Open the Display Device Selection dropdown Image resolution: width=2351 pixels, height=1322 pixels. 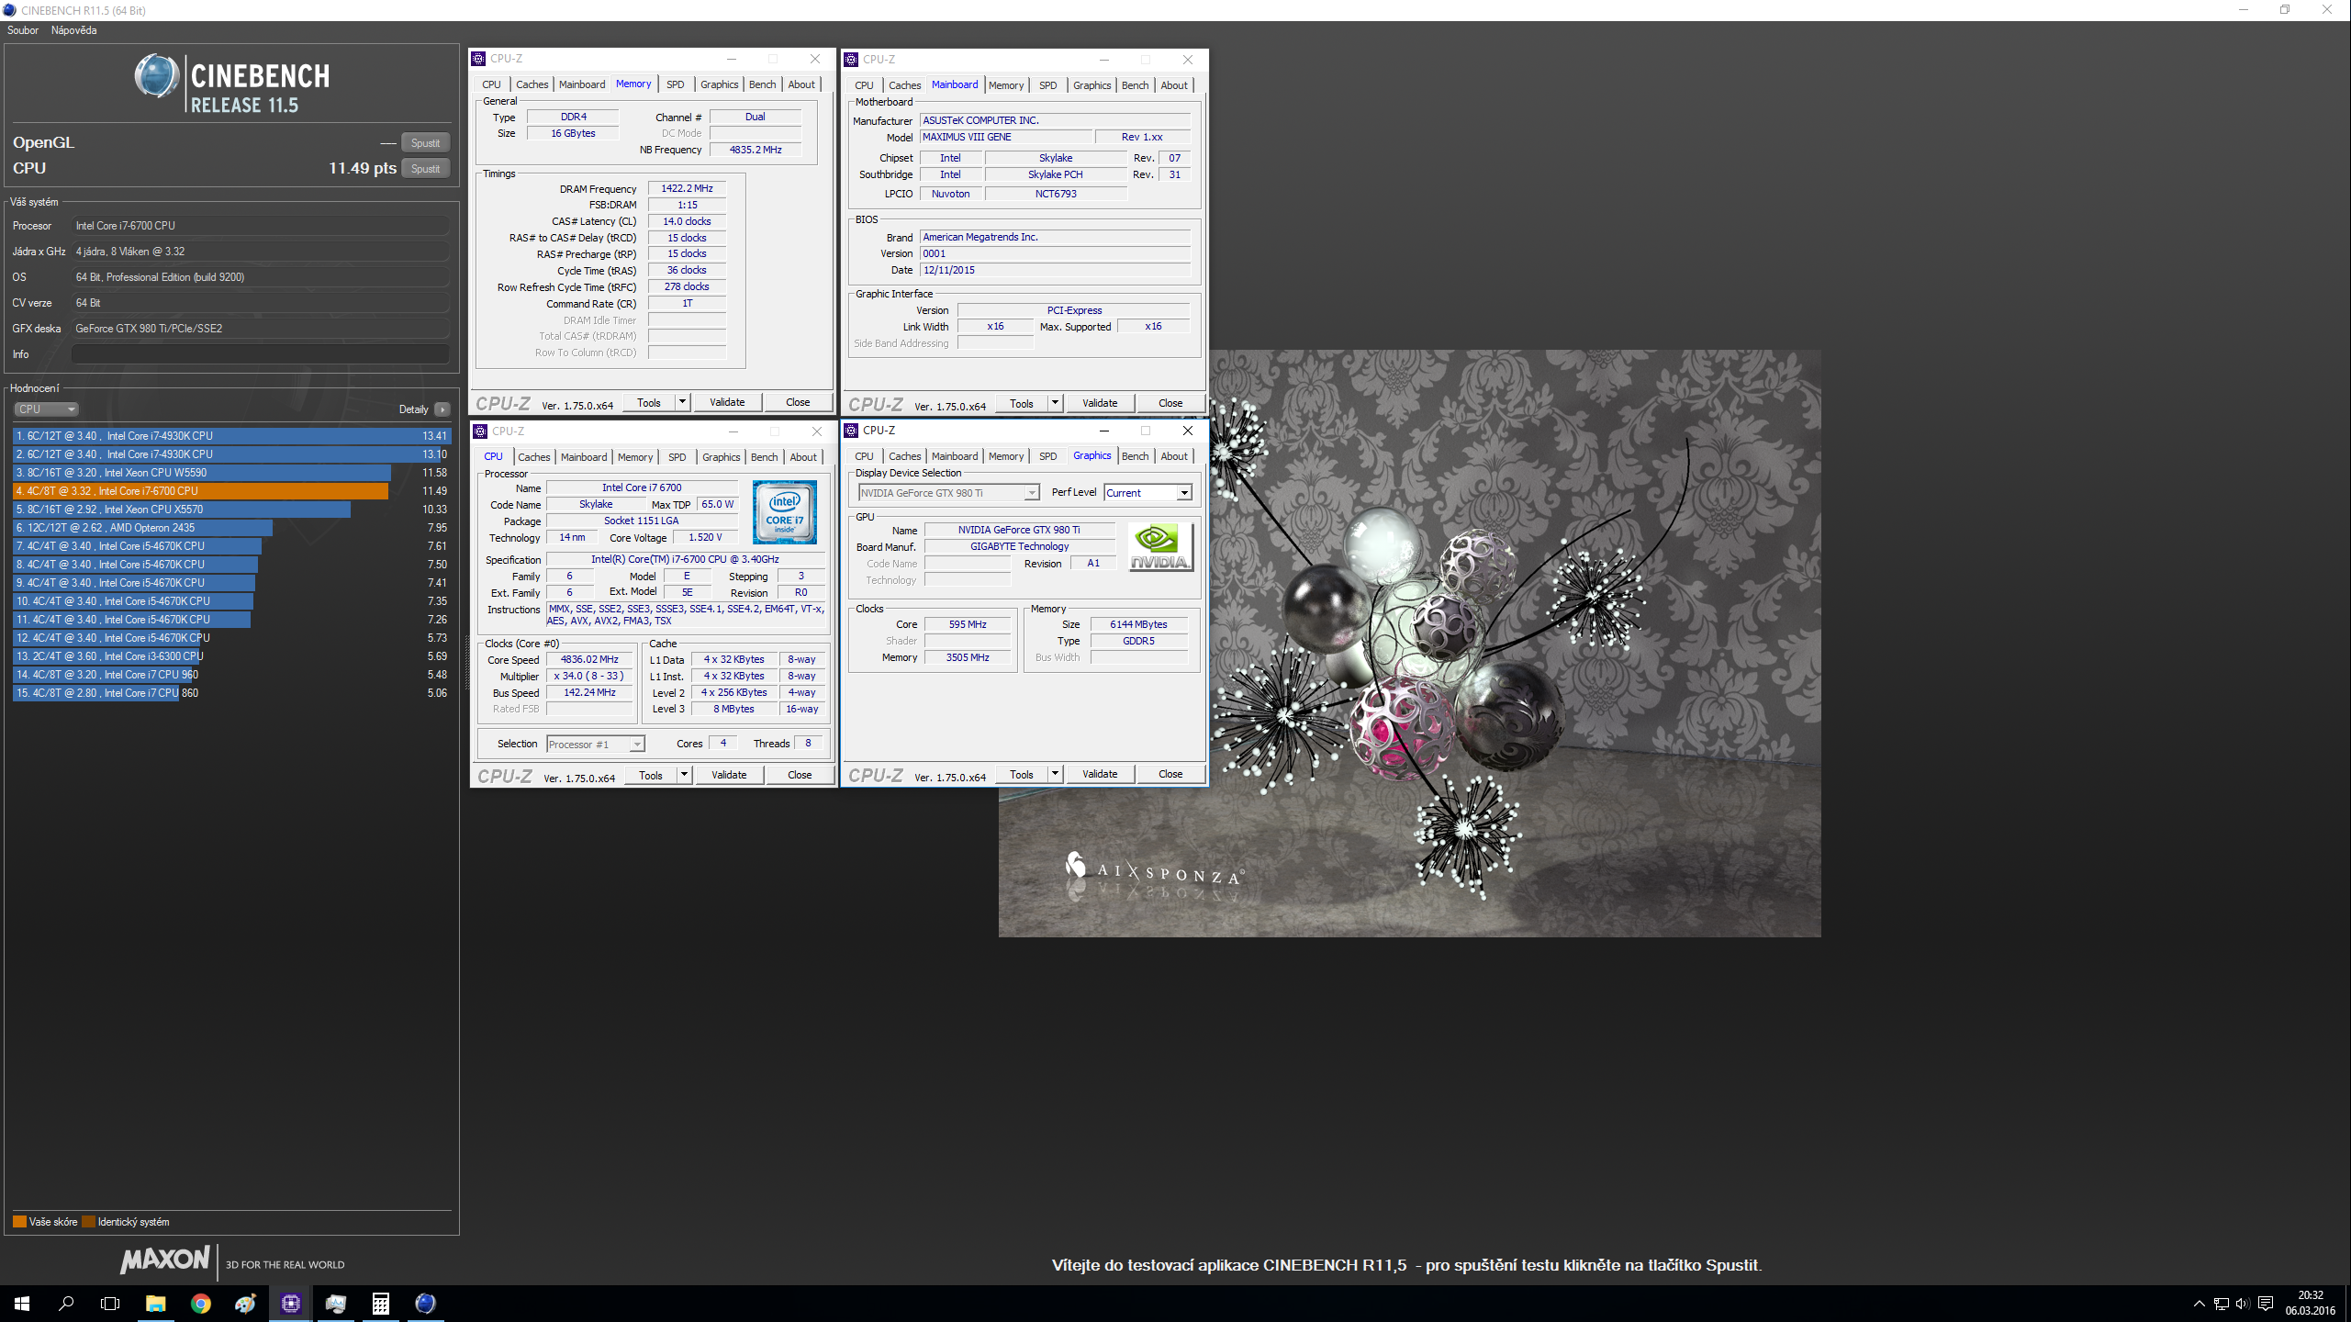pyautogui.click(x=948, y=493)
